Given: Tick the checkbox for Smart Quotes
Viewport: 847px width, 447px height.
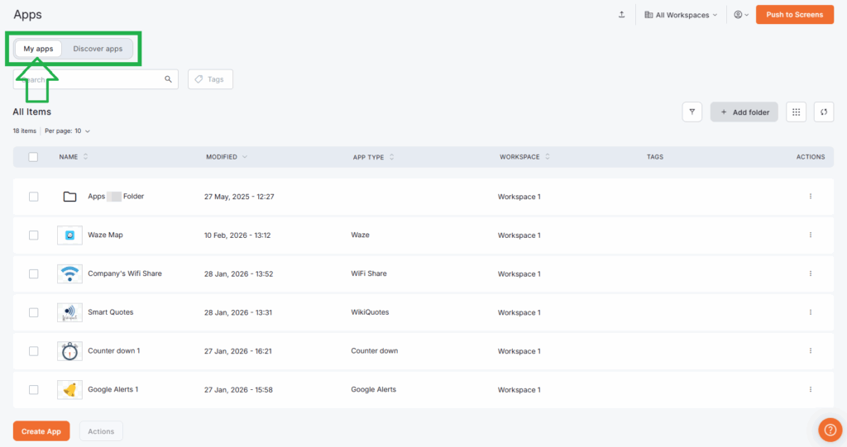Looking at the screenshot, I should (33, 312).
